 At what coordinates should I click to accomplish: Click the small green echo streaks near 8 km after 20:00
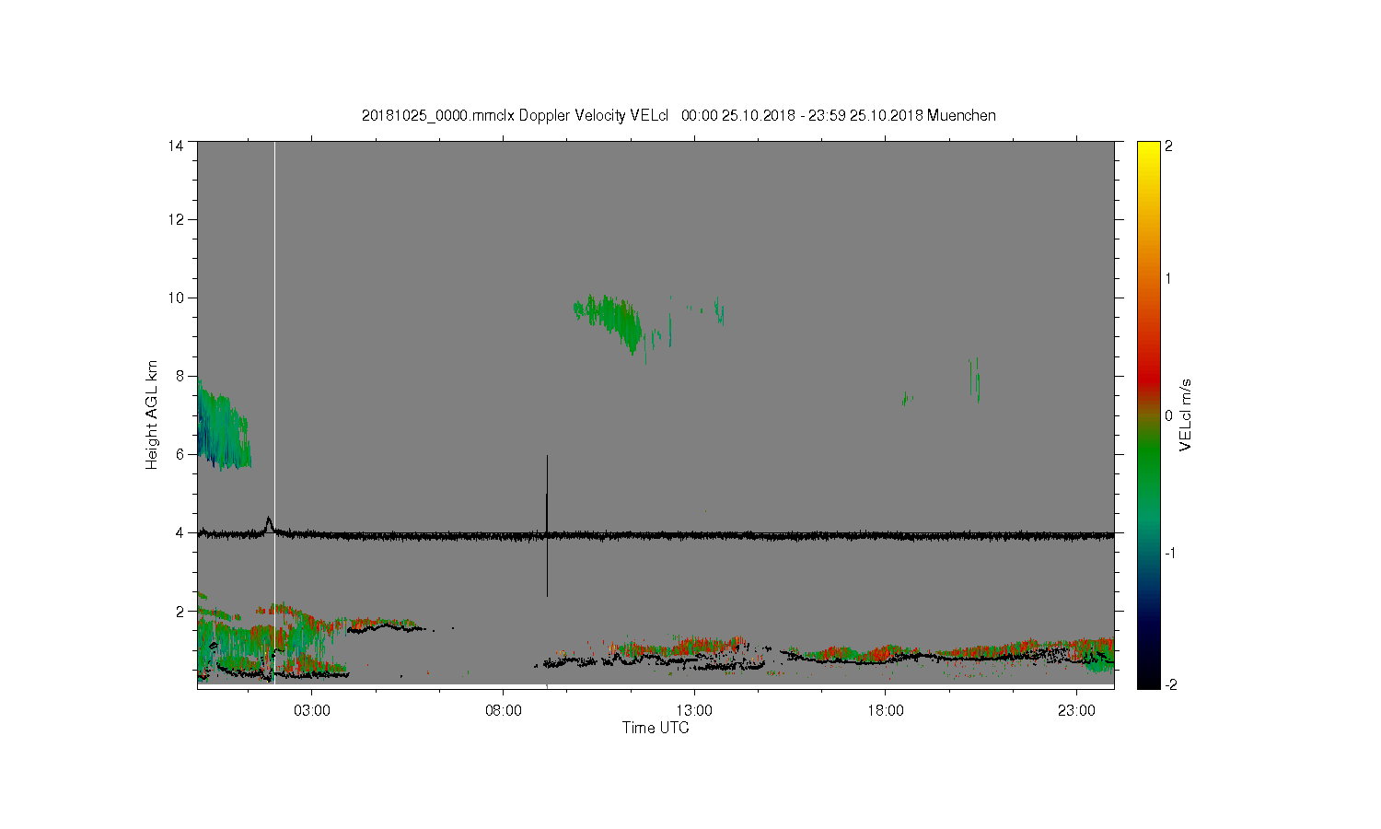[974, 379]
